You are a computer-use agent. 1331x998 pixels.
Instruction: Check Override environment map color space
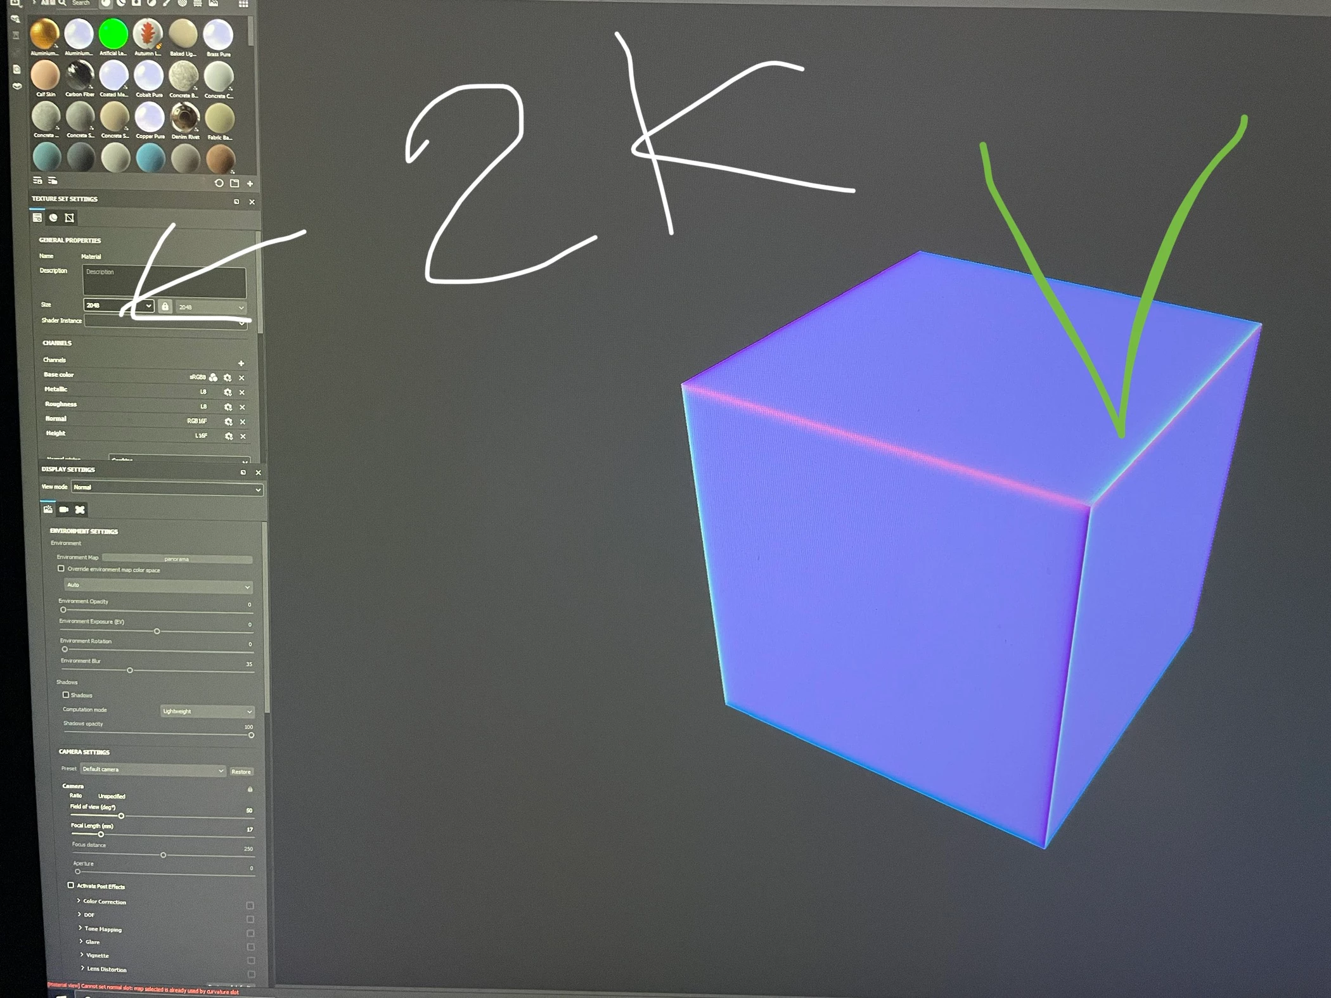tap(61, 569)
